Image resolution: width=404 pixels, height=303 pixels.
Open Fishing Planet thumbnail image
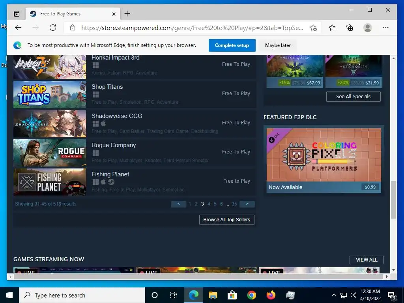click(x=50, y=182)
